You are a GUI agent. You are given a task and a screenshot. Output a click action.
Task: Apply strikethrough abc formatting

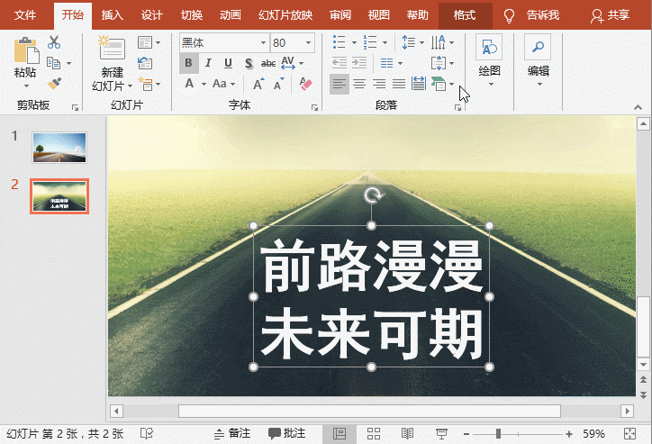click(268, 64)
